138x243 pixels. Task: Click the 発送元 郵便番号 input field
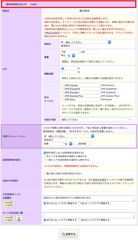point(77,46)
